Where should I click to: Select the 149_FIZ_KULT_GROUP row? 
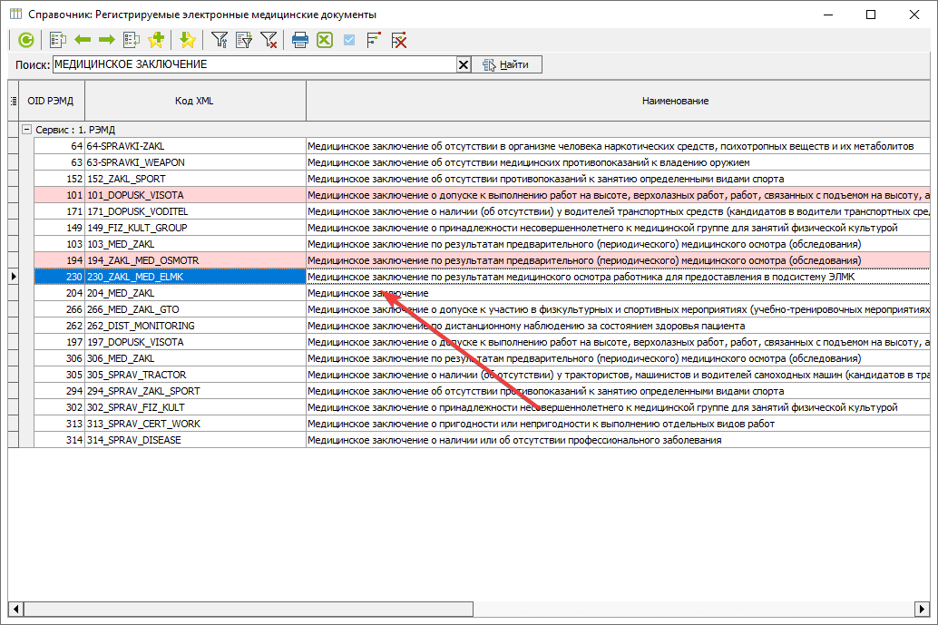coord(482,228)
